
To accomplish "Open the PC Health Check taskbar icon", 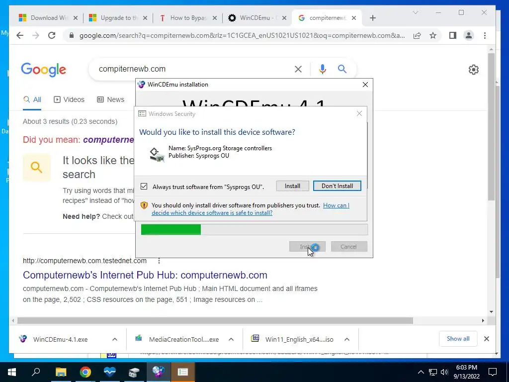I will 110,372.
